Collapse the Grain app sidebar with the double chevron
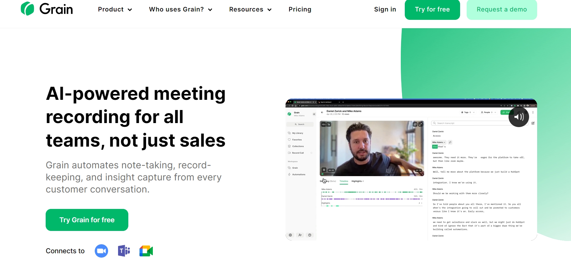 coord(314,114)
